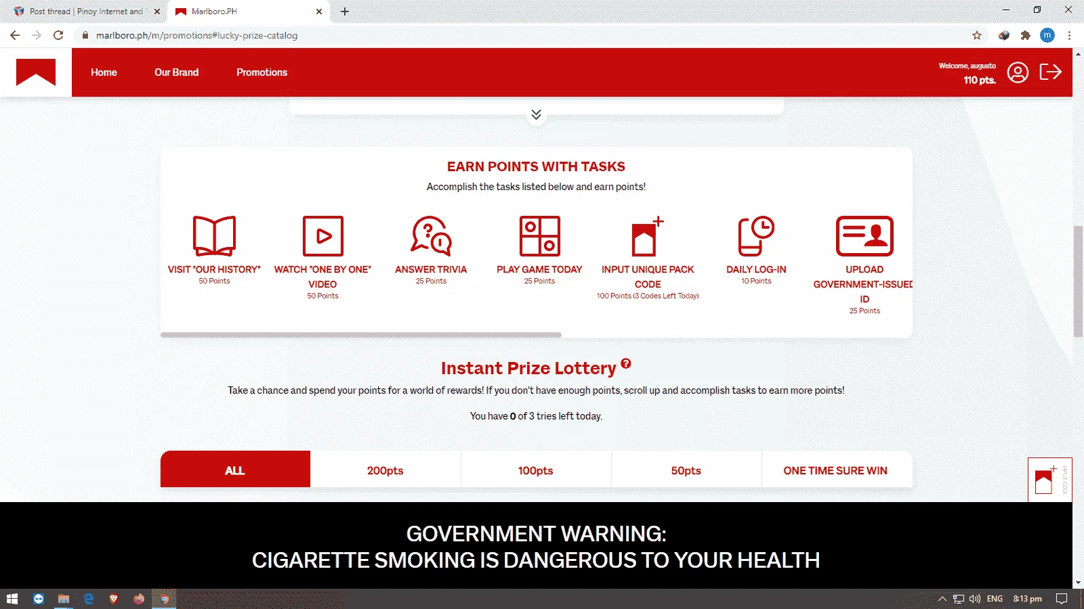Click the ENG language indicator
The image size is (1084, 609).
(995, 599)
